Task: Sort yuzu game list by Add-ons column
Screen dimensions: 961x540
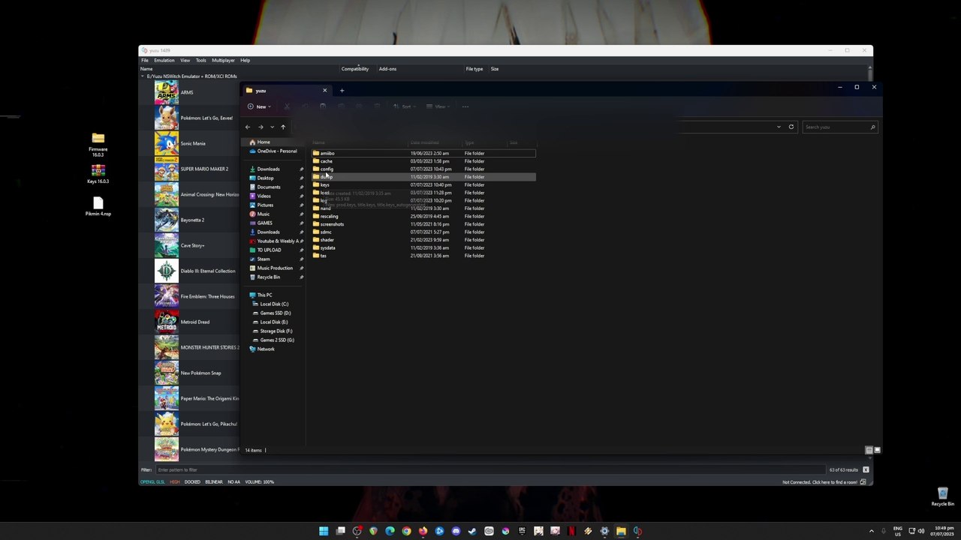Action: [x=387, y=69]
